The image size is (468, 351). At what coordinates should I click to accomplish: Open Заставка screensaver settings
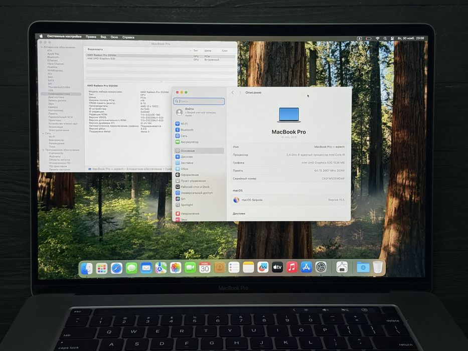click(x=199, y=162)
